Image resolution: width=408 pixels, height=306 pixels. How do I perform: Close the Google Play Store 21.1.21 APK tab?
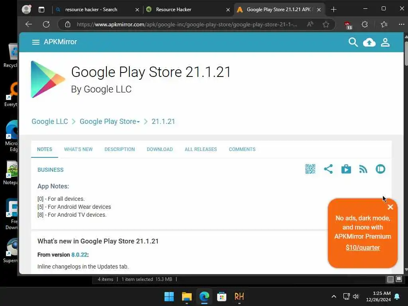pyautogui.click(x=319, y=10)
